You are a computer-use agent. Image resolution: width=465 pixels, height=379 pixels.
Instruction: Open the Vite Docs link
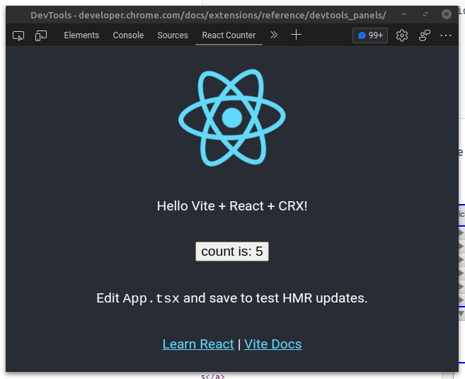click(x=272, y=344)
